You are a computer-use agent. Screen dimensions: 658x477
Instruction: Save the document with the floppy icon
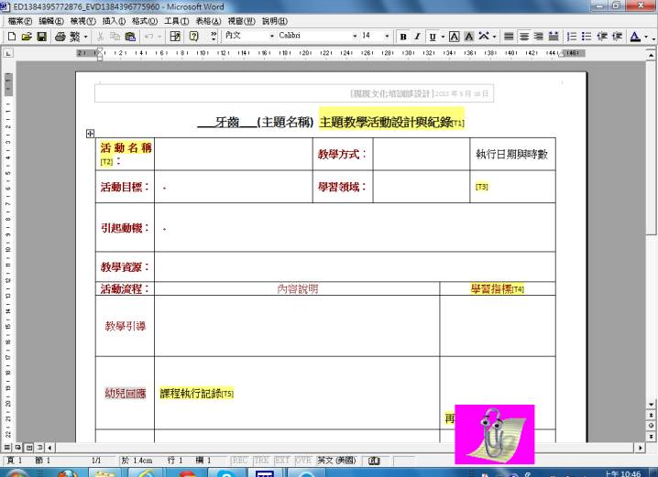pos(40,36)
